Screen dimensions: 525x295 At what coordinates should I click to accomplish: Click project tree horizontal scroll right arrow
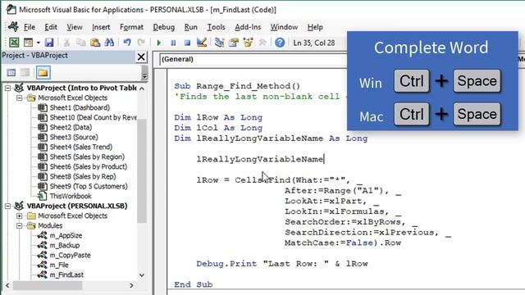coord(131,286)
